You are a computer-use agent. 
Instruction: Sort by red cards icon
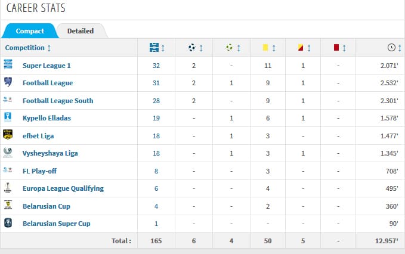pyautogui.click(x=339, y=48)
